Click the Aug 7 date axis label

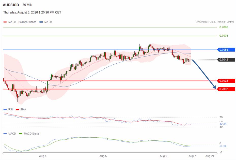click(192, 156)
